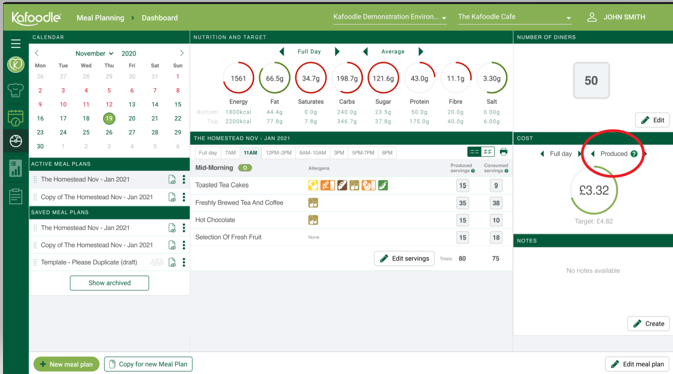Click the Energy 1561 nutrition gauge
This screenshot has width=673, height=374.
[x=238, y=78]
